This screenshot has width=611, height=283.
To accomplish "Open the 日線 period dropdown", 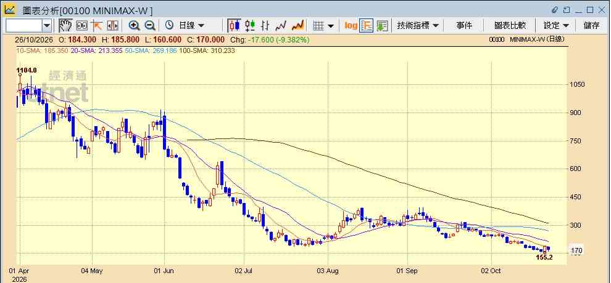I will pyautogui.click(x=191, y=26).
